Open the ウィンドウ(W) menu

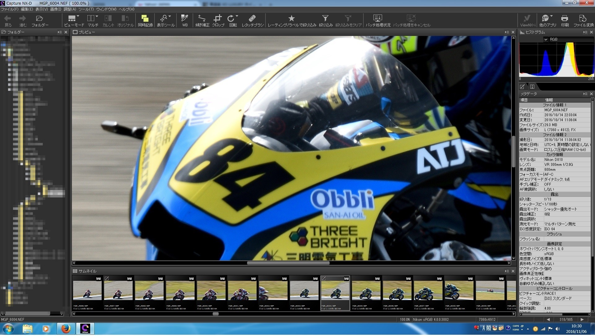[106, 9]
